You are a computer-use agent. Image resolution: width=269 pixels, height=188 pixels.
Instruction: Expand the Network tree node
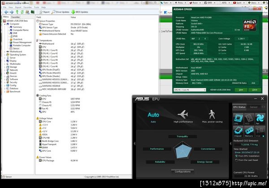click(5, 70)
